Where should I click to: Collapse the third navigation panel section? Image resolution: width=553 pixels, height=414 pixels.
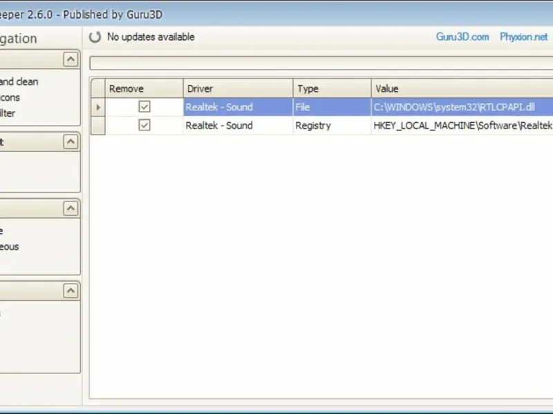[71, 208]
